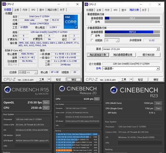Open the 关于 tab in the left CPU-Z window
This screenshot has width=166, height=153.
click(62, 10)
